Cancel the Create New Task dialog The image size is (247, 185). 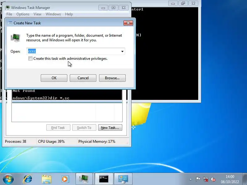pyautogui.click(x=83, y=78)
